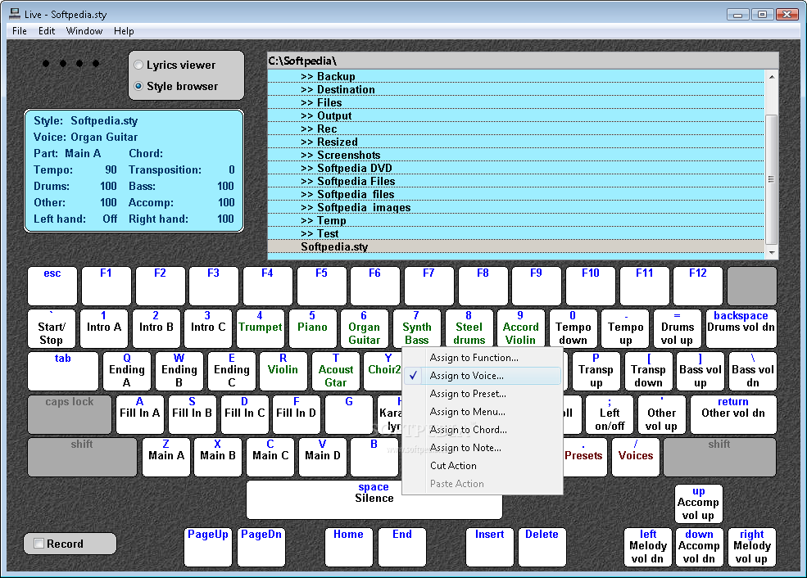The height and width of the screenshot is (578, 807).
Task: Click the Ending A key
Action: coord(127,371)
